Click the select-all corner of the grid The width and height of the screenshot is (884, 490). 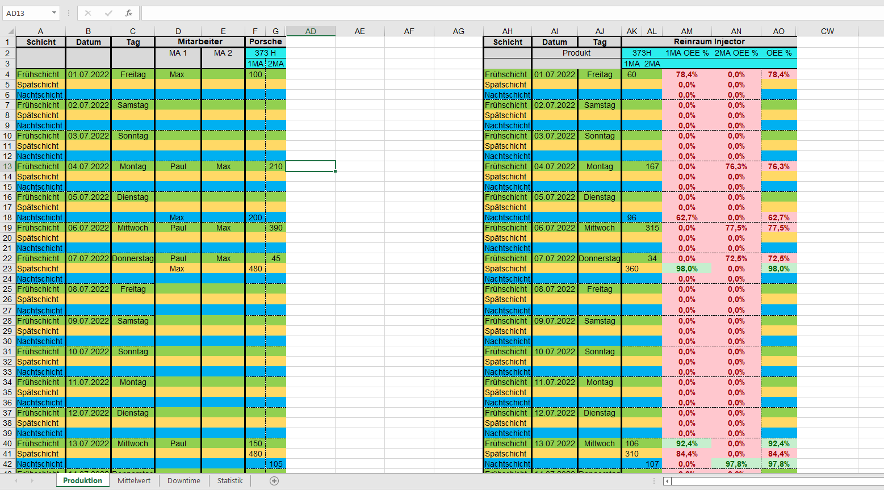(x=7, y=31)
